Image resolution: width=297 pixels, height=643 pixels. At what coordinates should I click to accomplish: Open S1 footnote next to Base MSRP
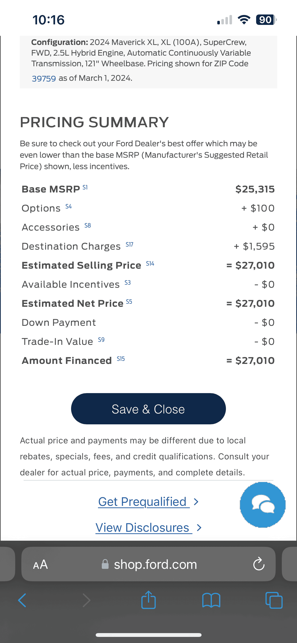tap(85, 188)
